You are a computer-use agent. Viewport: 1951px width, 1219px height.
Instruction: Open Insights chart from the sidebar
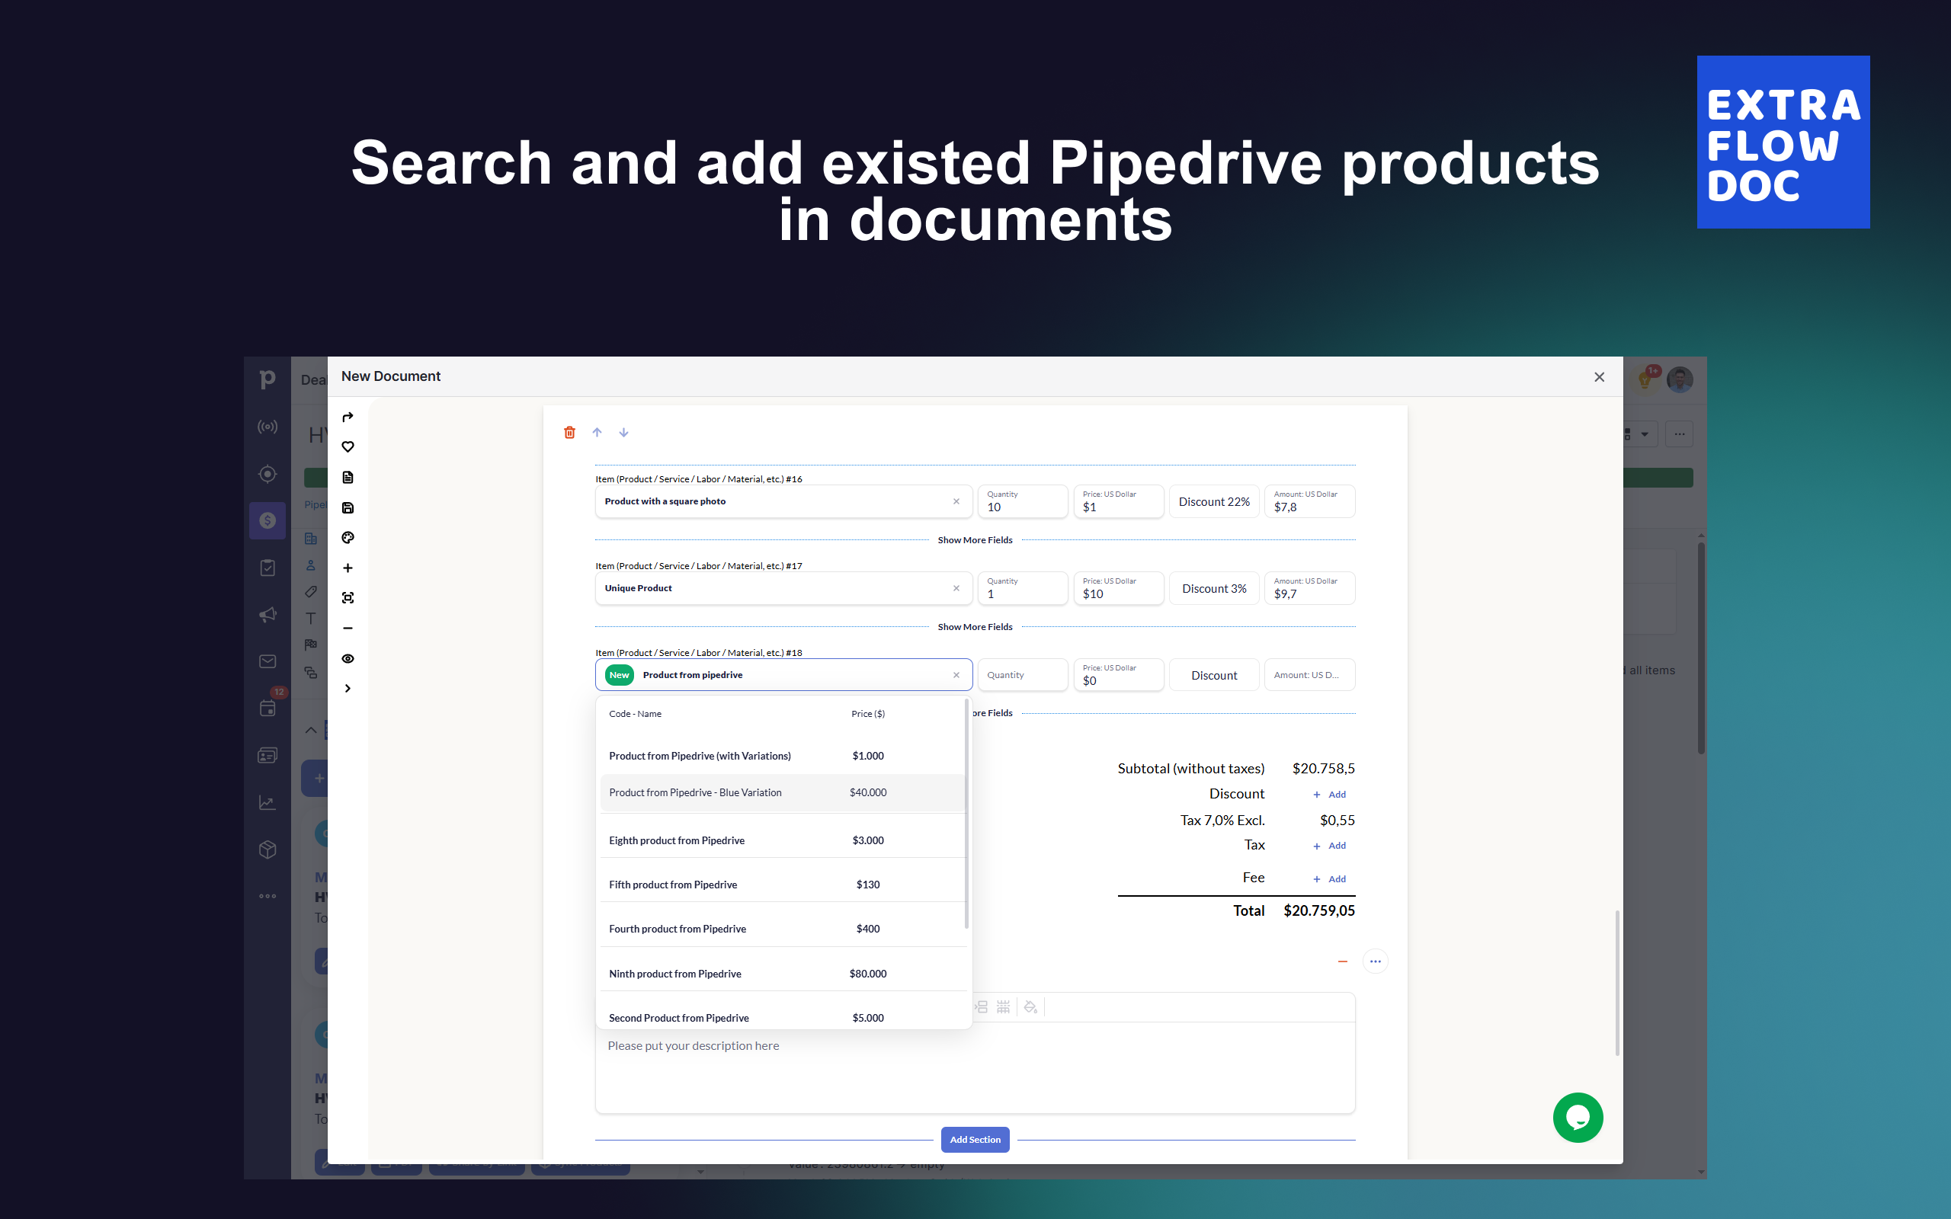click(x=267, y=802)
